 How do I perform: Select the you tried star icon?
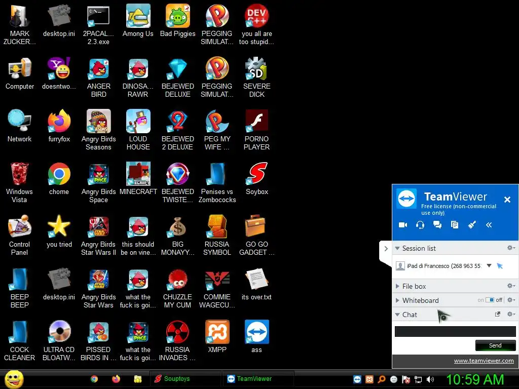click(x=59, y=231)
